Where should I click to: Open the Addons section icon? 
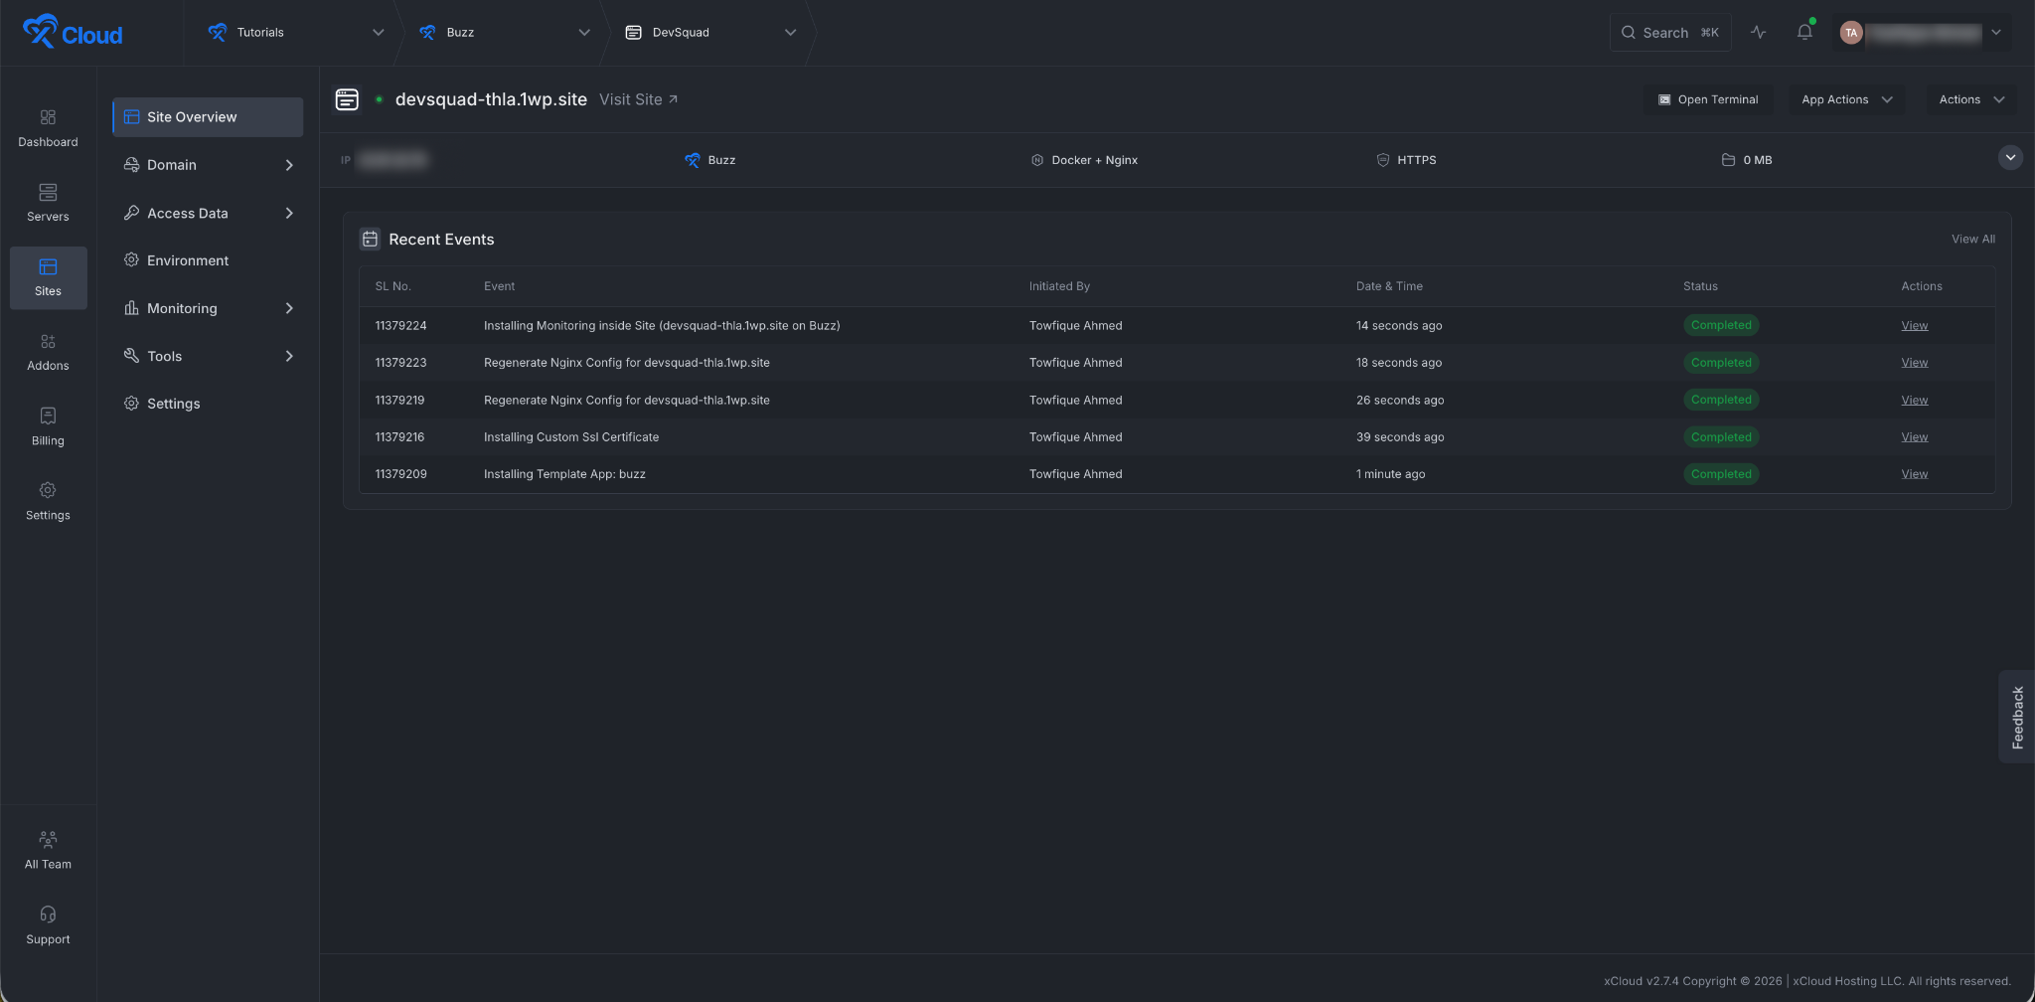[48, 342]
